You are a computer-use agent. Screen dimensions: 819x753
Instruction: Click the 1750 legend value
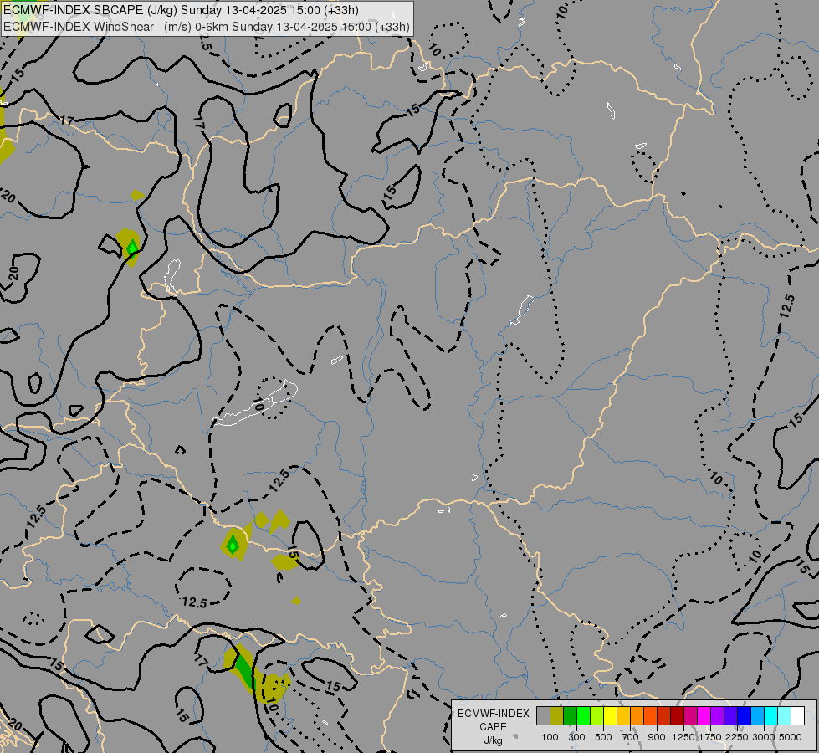click(710, 737)
